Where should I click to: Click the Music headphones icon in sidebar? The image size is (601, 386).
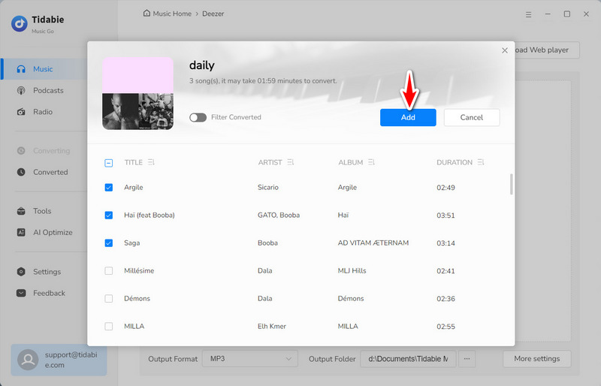coord(21,69)
